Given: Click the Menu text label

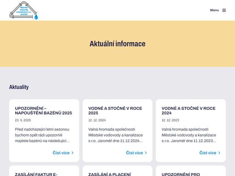Looking at the screenshot, I should coord(214,10).
